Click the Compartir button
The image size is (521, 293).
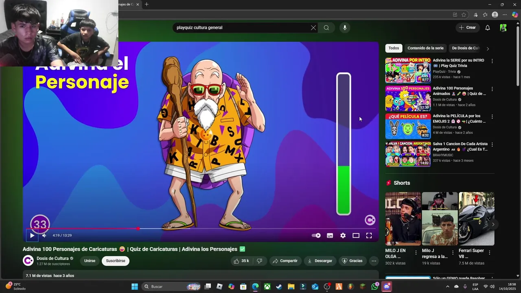[285, 261]
